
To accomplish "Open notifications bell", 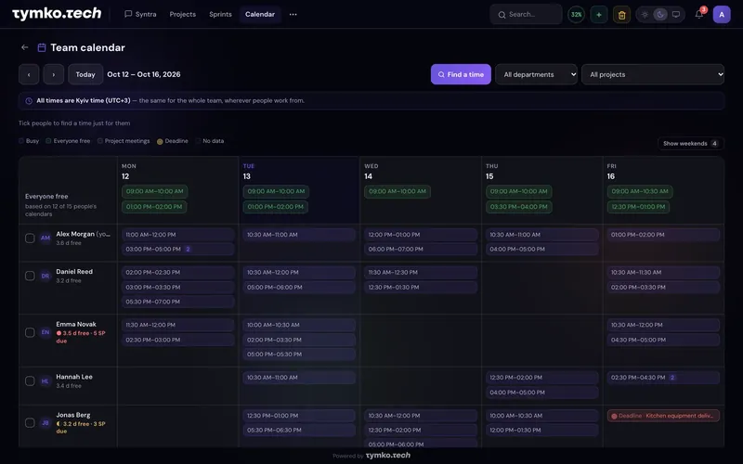I will (x=699, y=14).
